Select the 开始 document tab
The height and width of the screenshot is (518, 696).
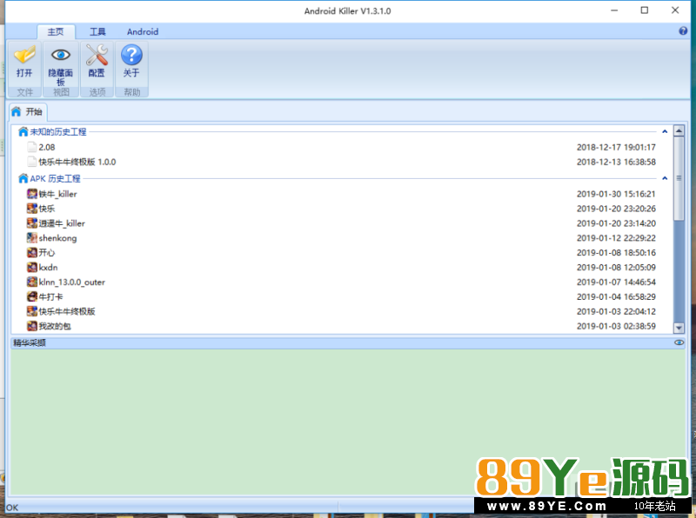point(28,112)
